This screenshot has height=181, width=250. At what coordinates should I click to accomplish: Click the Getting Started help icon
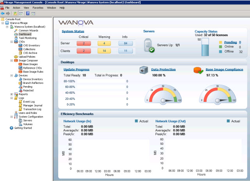click(x=11, y=128)
